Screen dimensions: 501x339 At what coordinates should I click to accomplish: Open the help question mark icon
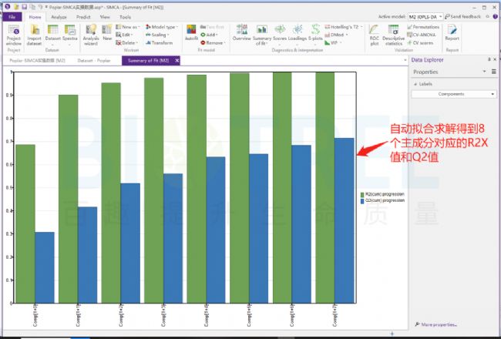click(x=496, y=16)
